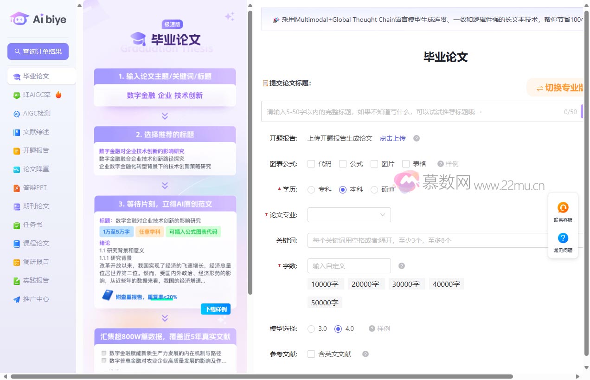Expand the 论文专业 dropdown

click(349, 215)
